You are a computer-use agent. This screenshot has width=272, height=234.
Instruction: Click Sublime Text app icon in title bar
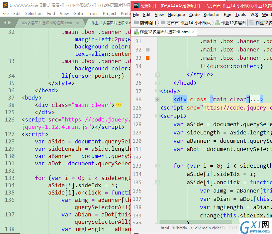5,5
